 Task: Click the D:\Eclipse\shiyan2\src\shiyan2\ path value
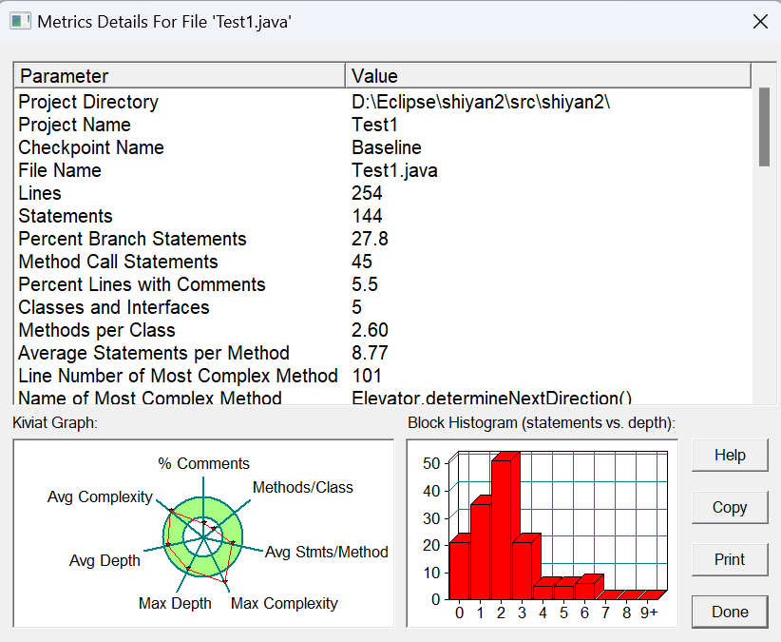click(481, 102)
